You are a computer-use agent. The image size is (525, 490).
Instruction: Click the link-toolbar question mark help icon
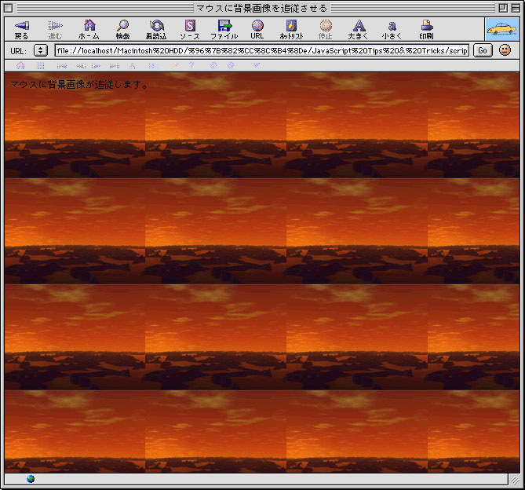pyautogui.click(x=191, y=65)
